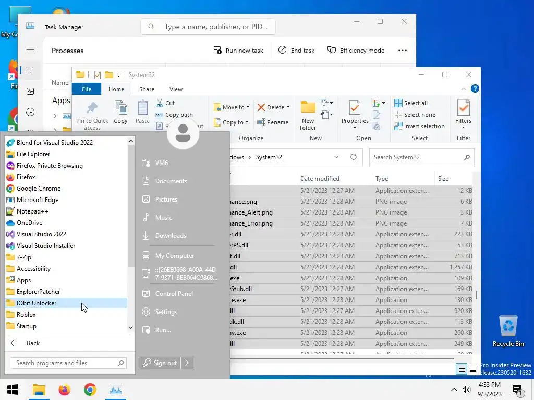
Task: Open address bar history dropdown
Action: click(x=336, y=157)
